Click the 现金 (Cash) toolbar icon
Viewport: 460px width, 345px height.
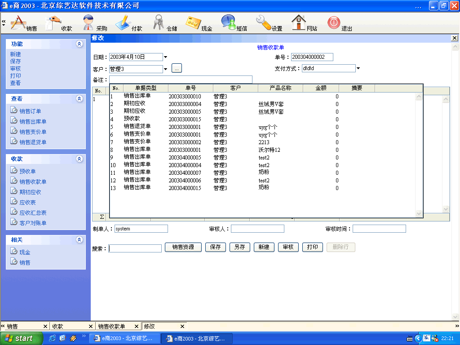(195, 22)
